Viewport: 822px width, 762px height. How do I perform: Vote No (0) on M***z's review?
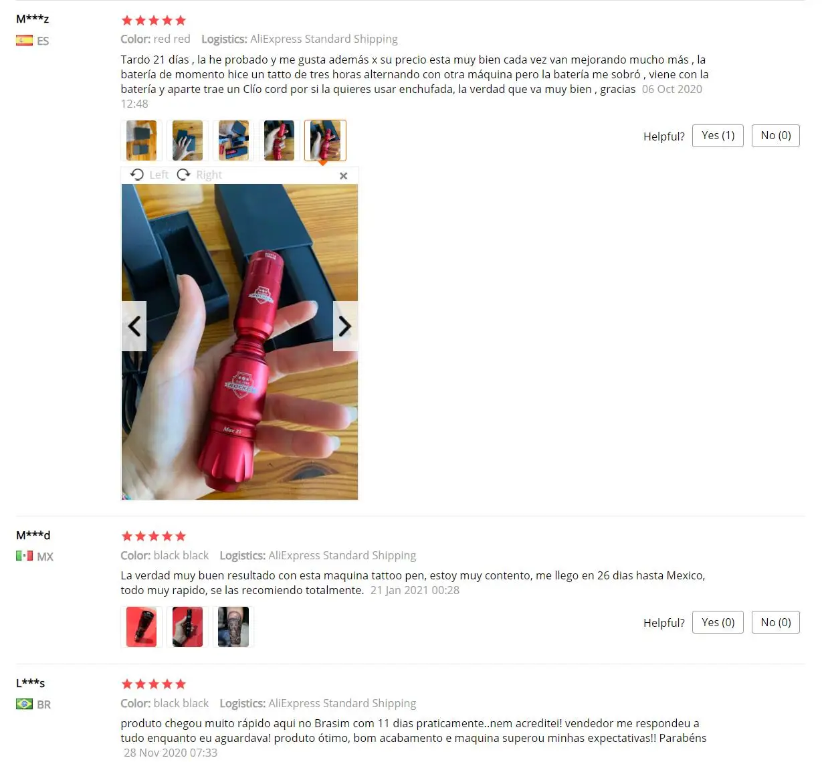coord(775,136)
